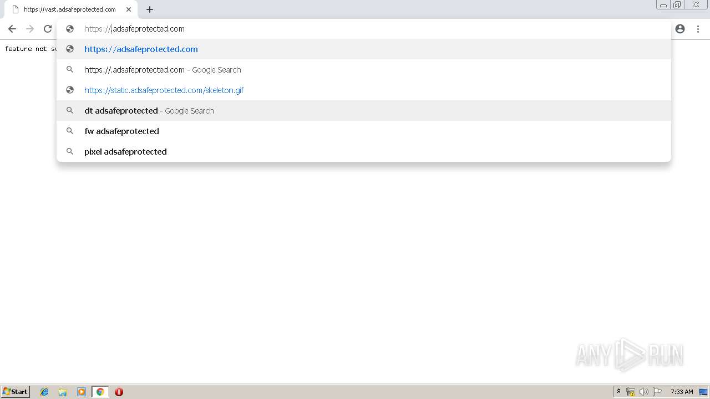The height and width of the screenshot is (399, 710).
Task: Open the file explorer folder taskbar icon
Action: [x=63, y=392]
